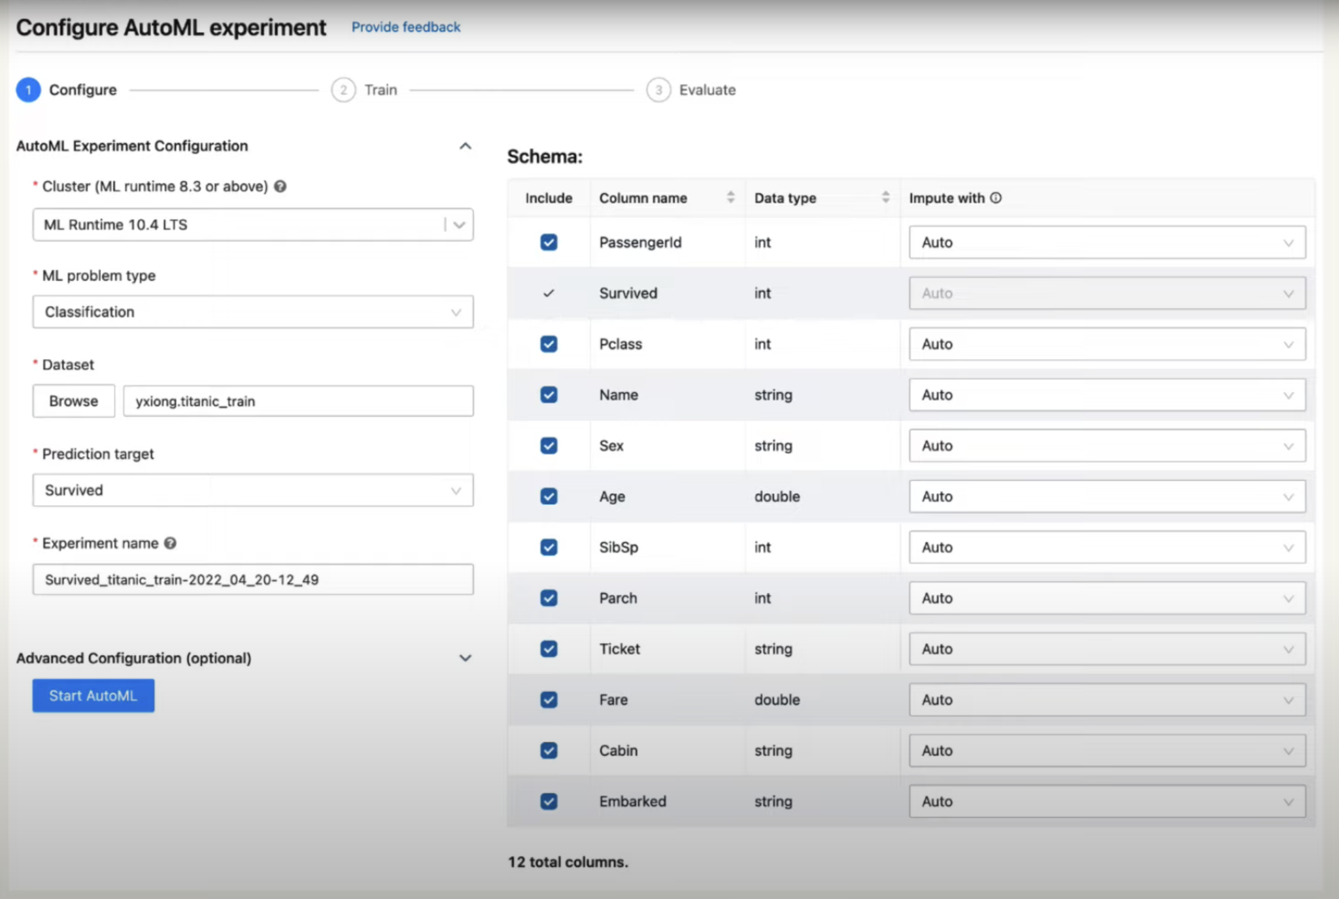Open Age impute with dropdown
The height and width of the screenshot is (899, 1339).
click(1106, 497)
